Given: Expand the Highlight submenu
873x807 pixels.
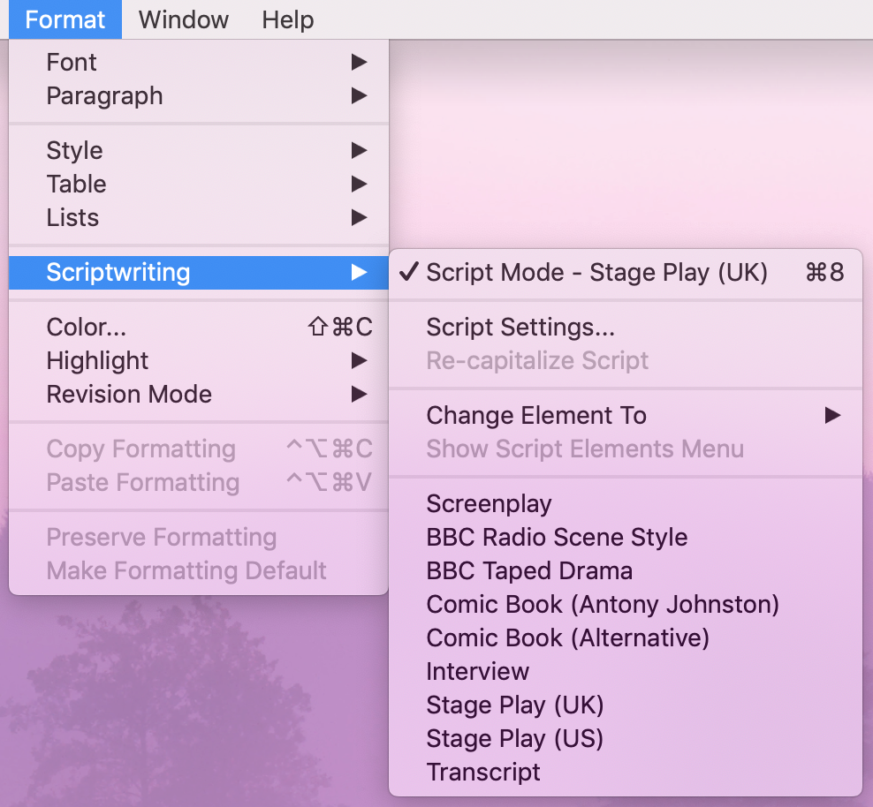Looking at the screenshot, I should pos(199,360).
